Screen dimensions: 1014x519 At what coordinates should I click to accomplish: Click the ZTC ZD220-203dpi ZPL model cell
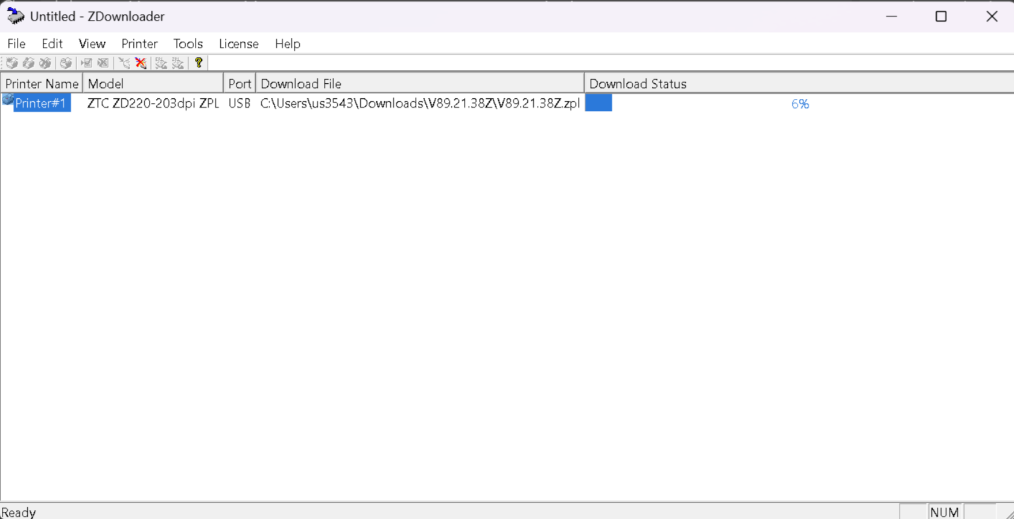tap(153, 104)
